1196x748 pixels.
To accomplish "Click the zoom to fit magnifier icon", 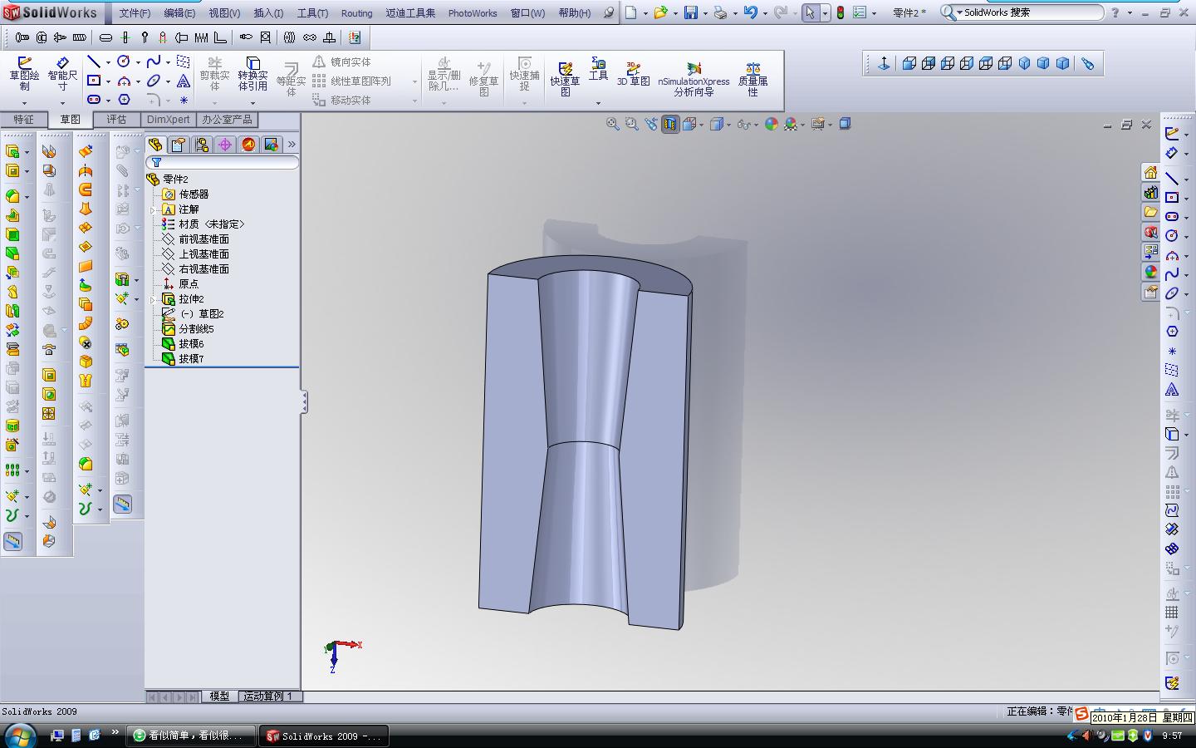I will (612, 124).
